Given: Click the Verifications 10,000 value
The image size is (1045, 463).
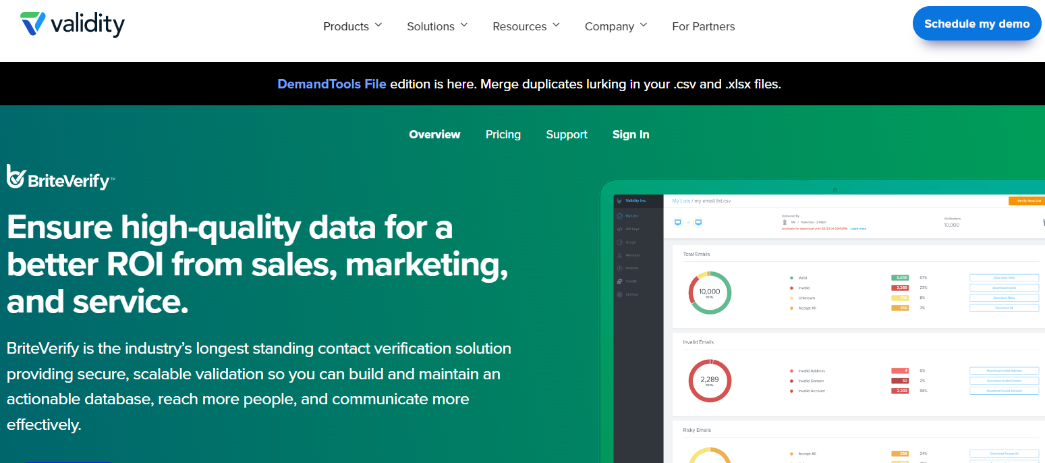Looking at the screenshot, I should pyautogui.click(x=951, y=225).
